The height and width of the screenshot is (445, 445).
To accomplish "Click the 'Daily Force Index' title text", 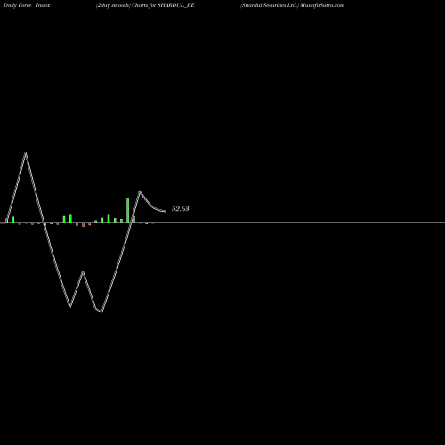I will 27,5.
